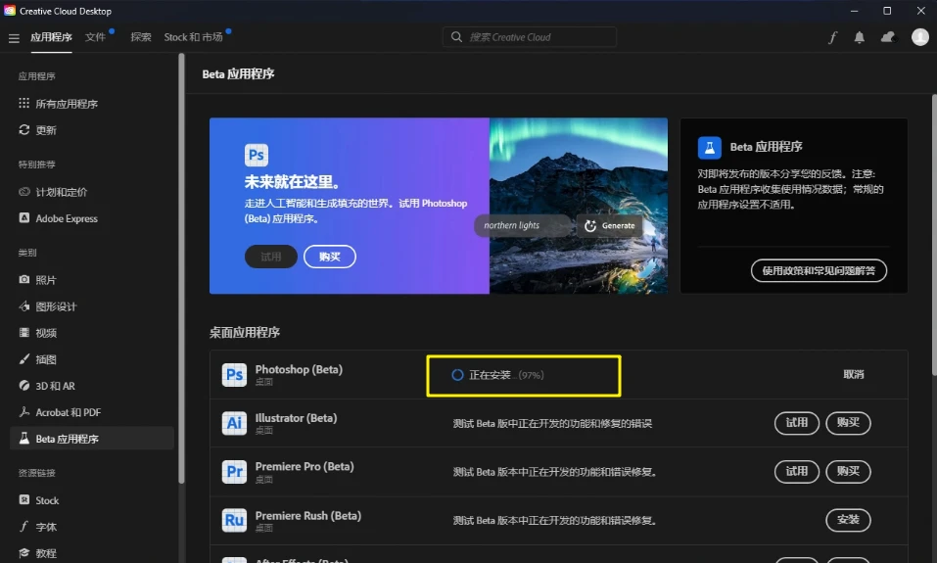The width and height of the screenshot is (937, 563).
Task: Click the 搜索 Creative Cloud search field
Action: tap(530, 37)
